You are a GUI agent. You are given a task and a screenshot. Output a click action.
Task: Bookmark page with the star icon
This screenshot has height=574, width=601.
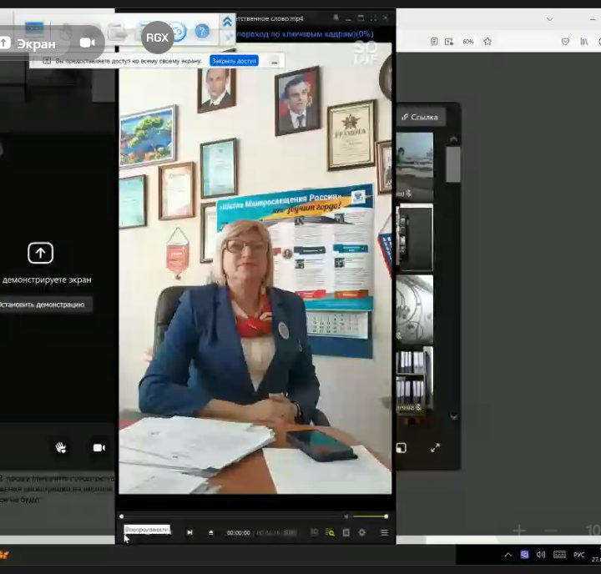(487, 41)
